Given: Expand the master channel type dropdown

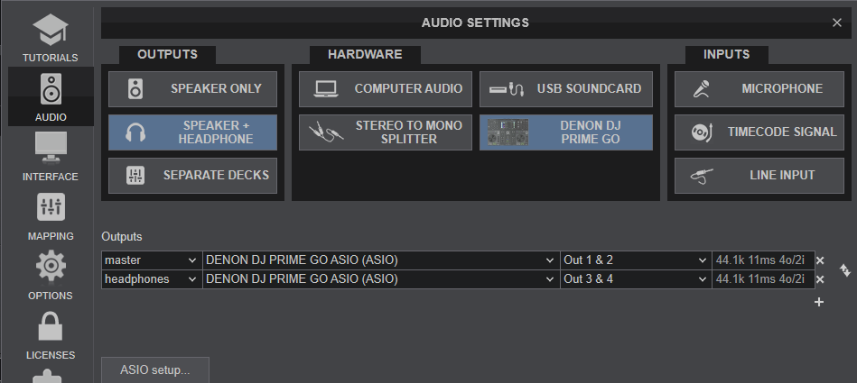Looking at the screenshot, I should [x=151, y=260].
